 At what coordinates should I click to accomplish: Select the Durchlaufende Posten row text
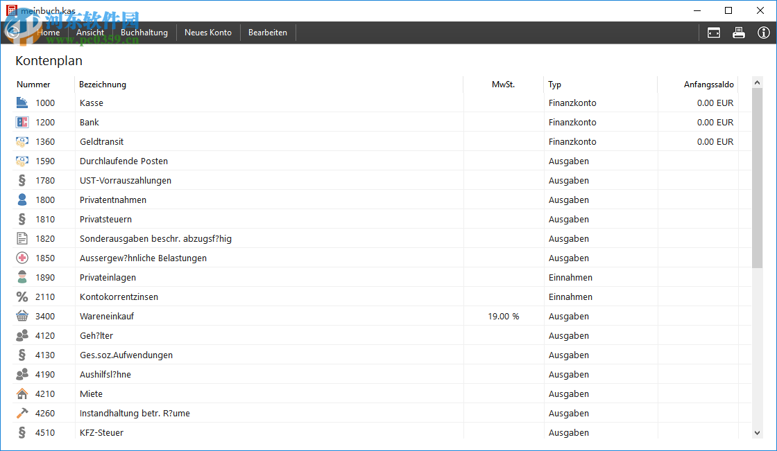124,161
